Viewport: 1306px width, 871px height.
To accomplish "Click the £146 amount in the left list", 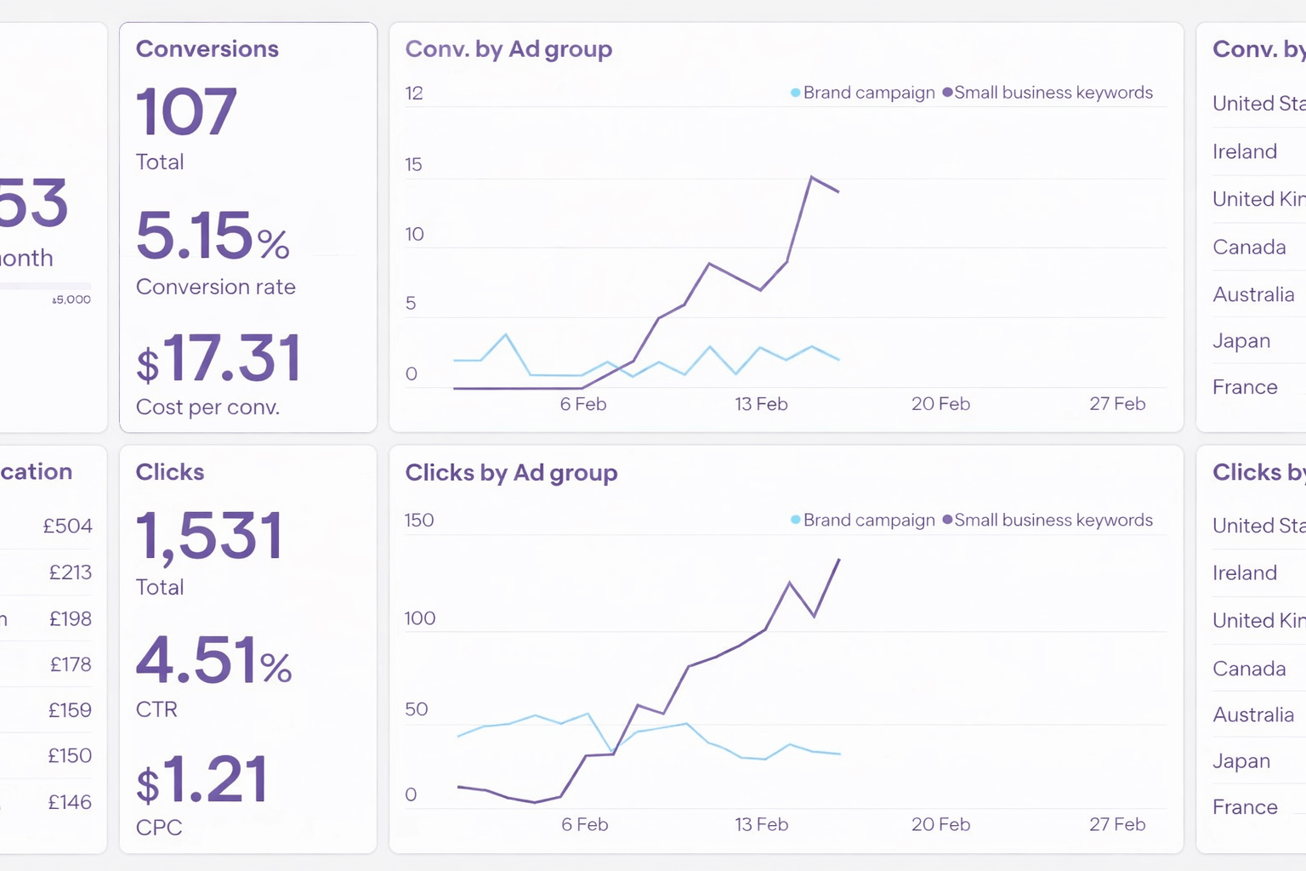I will pyautogui.click(x=70, y=802).
